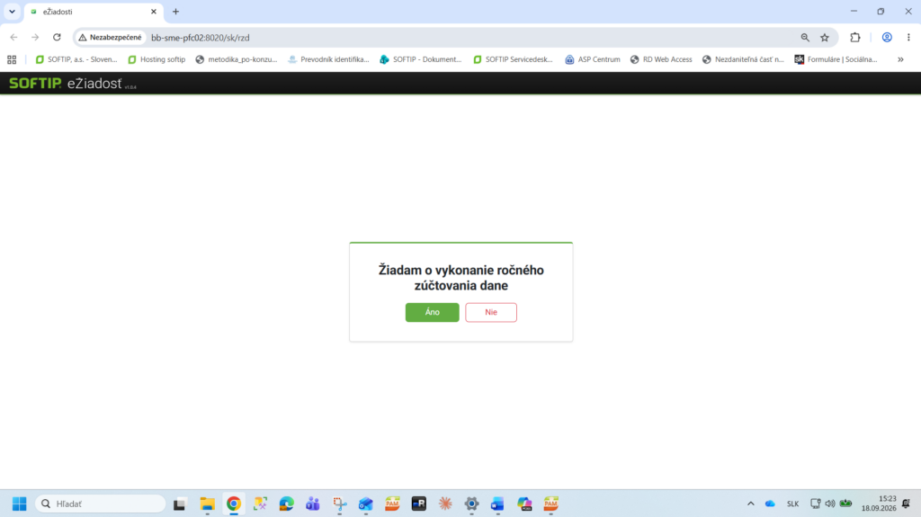Open Outlook from the taskbar

pos(365,504)
